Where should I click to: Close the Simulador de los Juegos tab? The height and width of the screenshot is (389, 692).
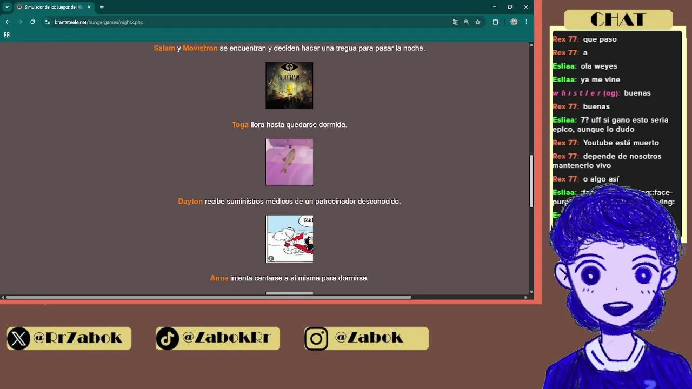click(x=89, y=7)
